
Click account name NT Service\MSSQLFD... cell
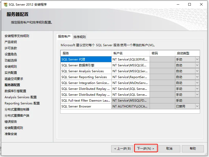pyautogui.click(x=130, y=100)
